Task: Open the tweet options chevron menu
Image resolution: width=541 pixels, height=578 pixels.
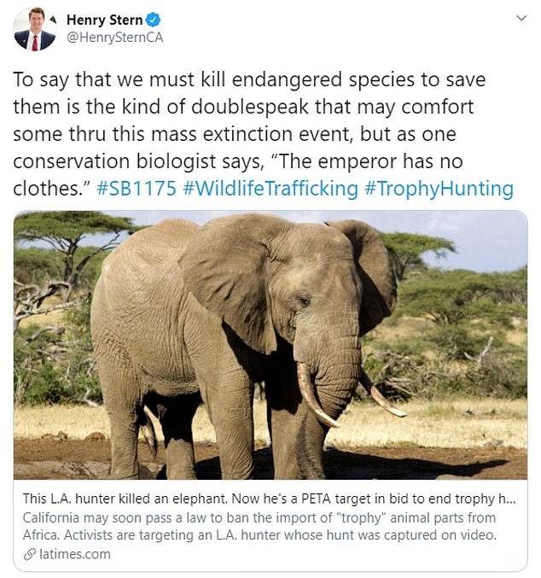Action: 521,18
